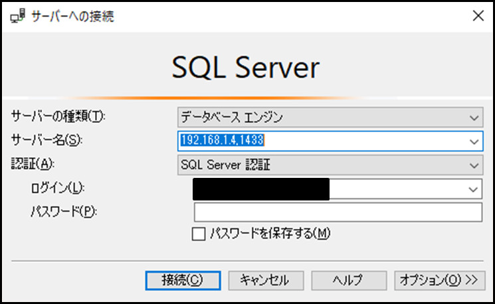The height and width of the screenshot is (304, 495).
Task: Open the 認証 dropdown
Action: tap(330, 165)
